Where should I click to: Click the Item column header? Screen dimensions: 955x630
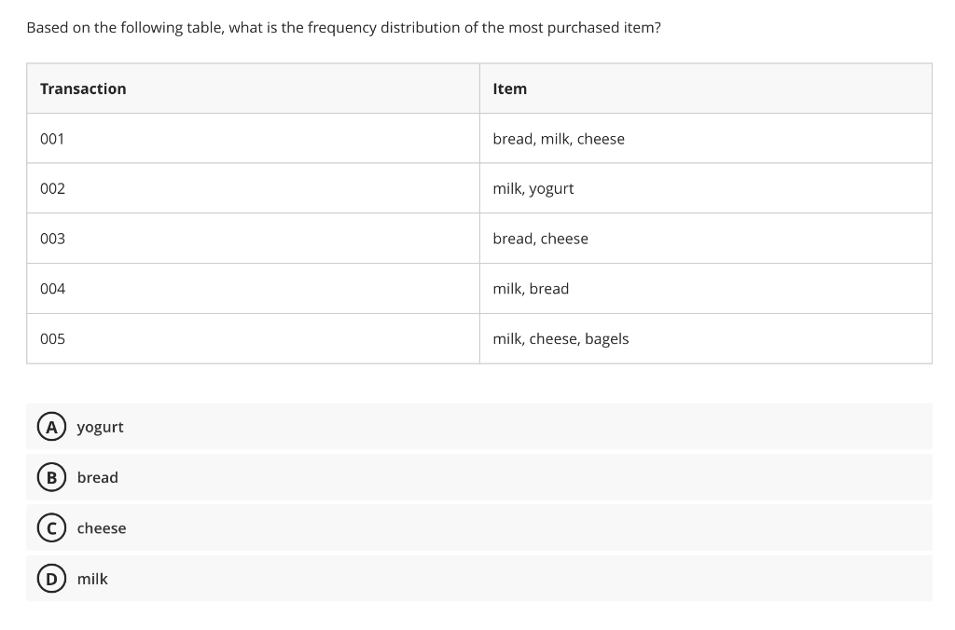pyautogui.click(x=509, y=89)
